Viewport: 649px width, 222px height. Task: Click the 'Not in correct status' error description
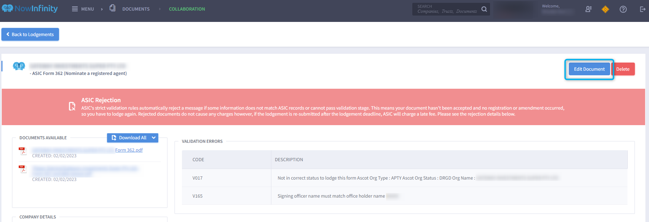(418, 178)
